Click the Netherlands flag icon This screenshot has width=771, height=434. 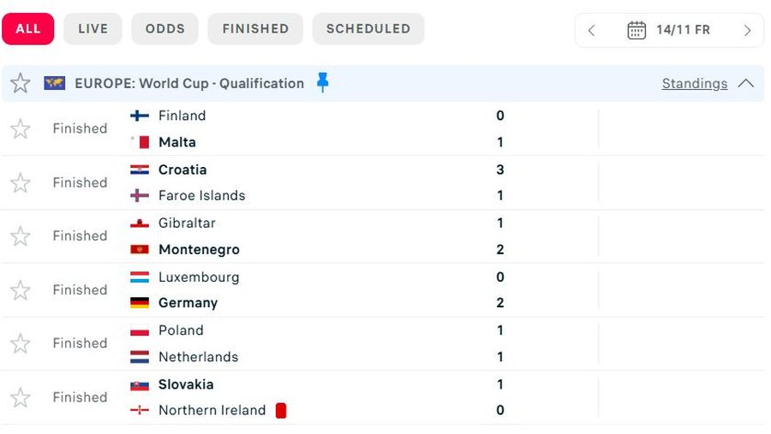click(x=140, y=357)
